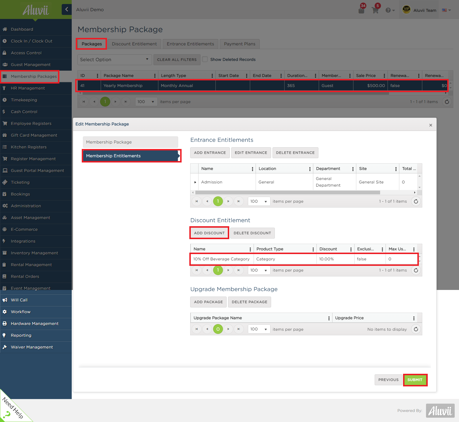Click DELETE DISCOUNT button
Screen dimensions: 459x422
coord(252,233)
